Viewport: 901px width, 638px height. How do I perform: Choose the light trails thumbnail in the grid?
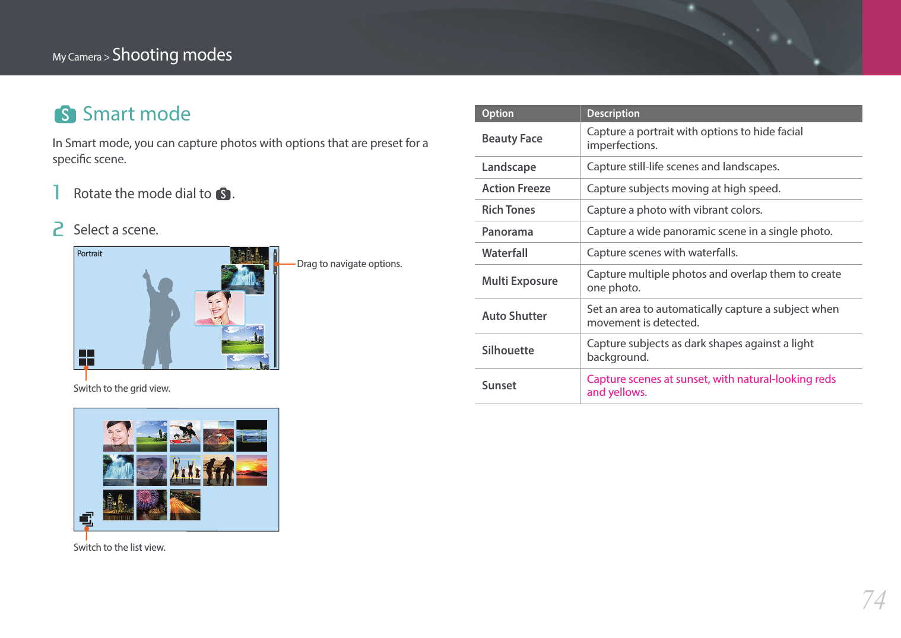(185, 505)
